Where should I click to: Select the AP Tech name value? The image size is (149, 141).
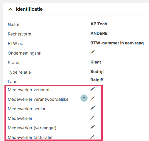coord(99,24)
